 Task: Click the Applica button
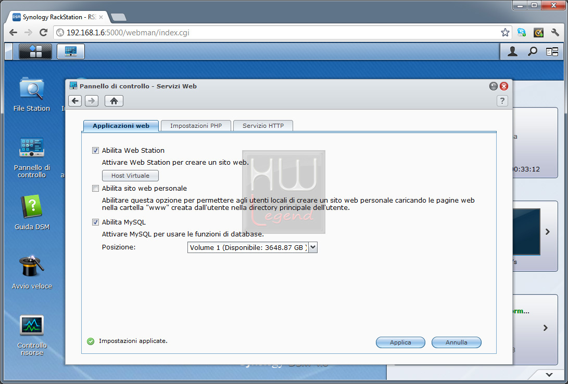tap(400, 342)
